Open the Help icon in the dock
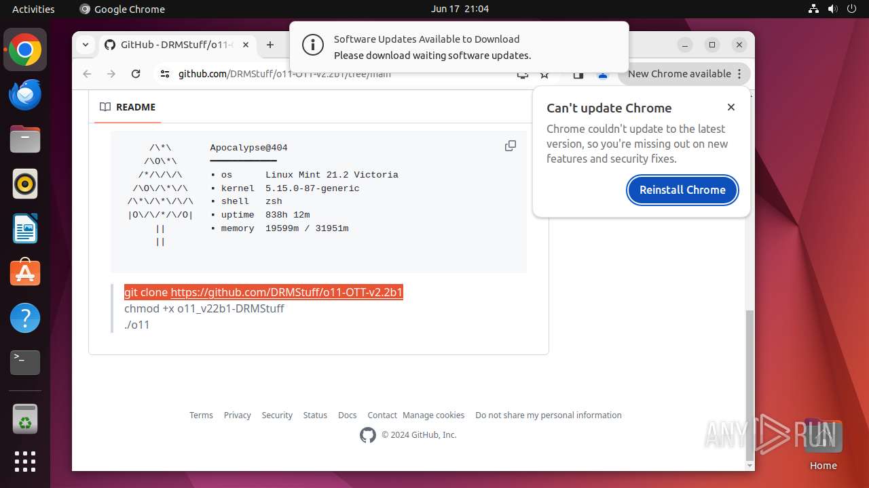 25,318
